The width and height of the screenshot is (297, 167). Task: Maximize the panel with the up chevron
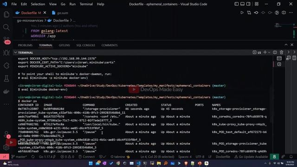[286, 45]
